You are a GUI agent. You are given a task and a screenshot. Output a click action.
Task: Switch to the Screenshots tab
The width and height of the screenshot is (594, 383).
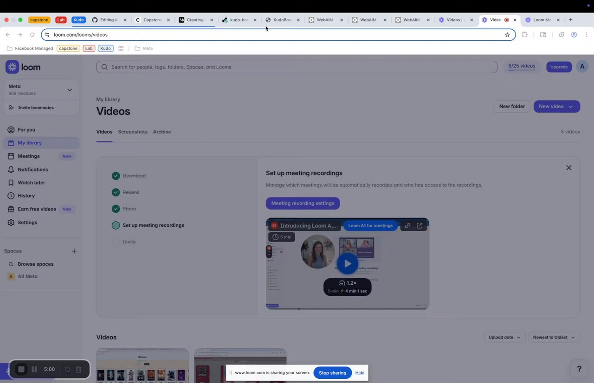133,132
